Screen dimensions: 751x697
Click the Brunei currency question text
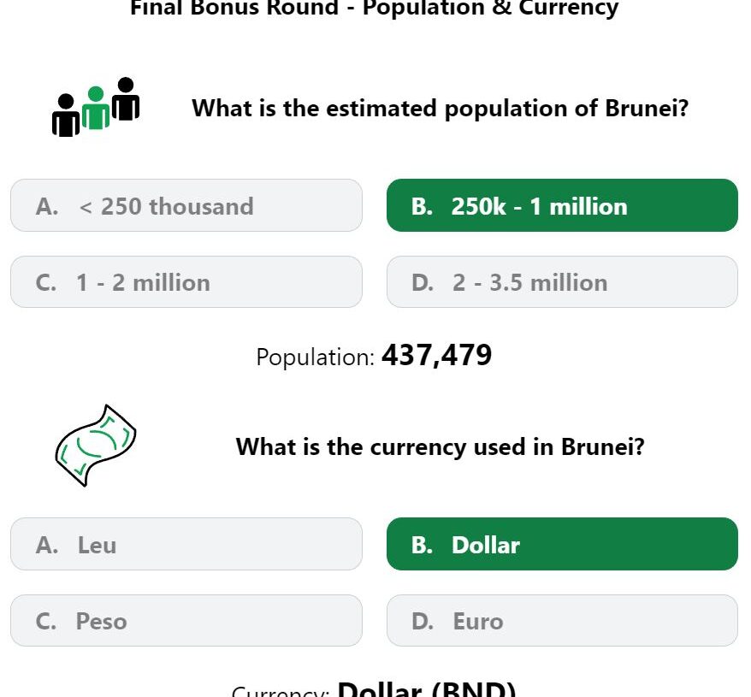(441, 447)
